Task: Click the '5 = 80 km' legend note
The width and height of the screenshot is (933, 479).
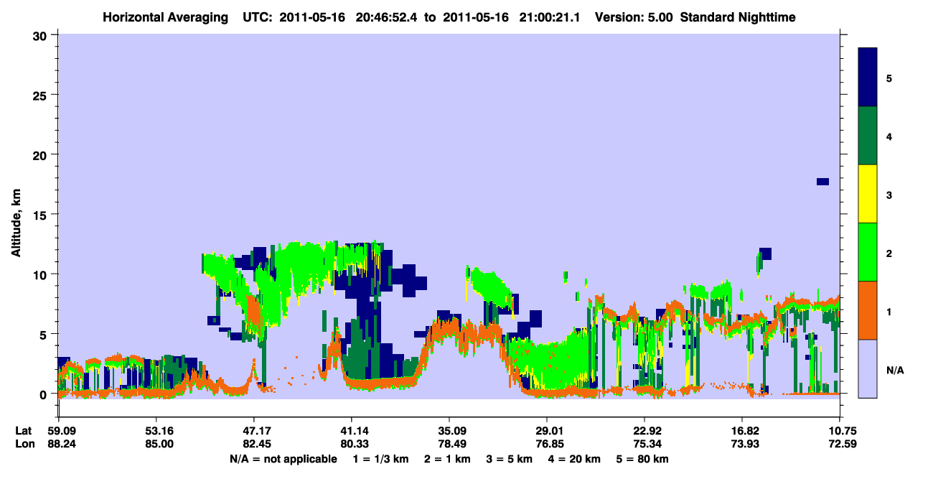Action: (x=643, y=459)
